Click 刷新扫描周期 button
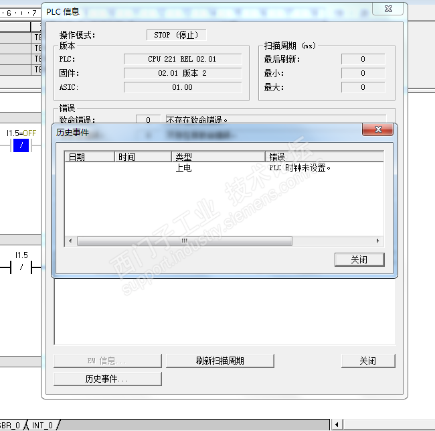This screenshot has width=435, height=431. click(220, 361)
